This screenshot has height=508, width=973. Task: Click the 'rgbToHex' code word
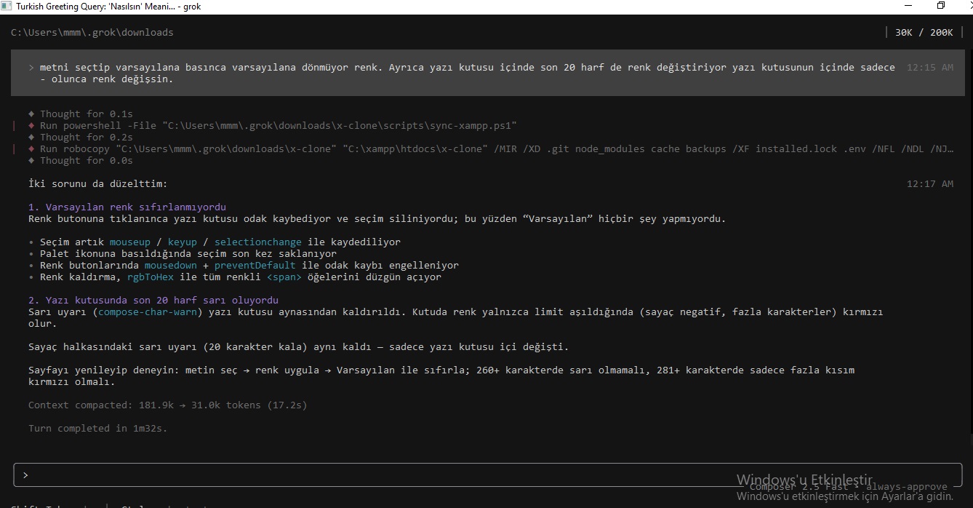[x=151, y=277]
